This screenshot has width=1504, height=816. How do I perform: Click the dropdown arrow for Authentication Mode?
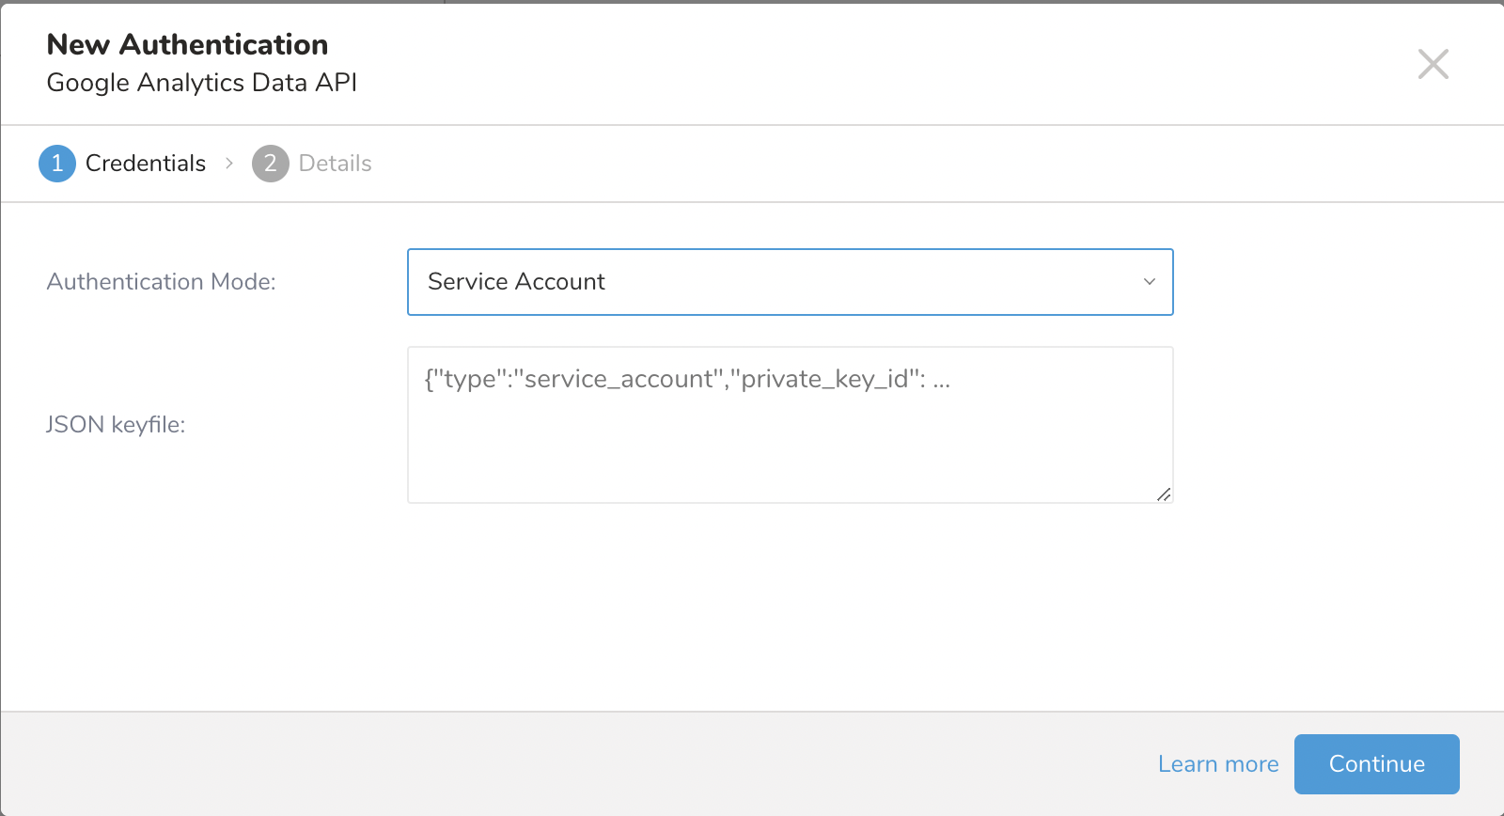click(1149, 282)
